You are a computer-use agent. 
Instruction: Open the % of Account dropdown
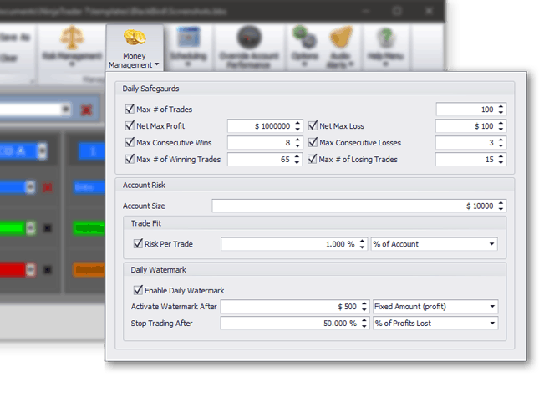(434, 244)
